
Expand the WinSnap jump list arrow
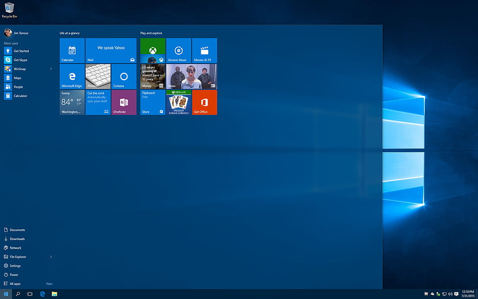pyautogui.click(x=51, y=69)
